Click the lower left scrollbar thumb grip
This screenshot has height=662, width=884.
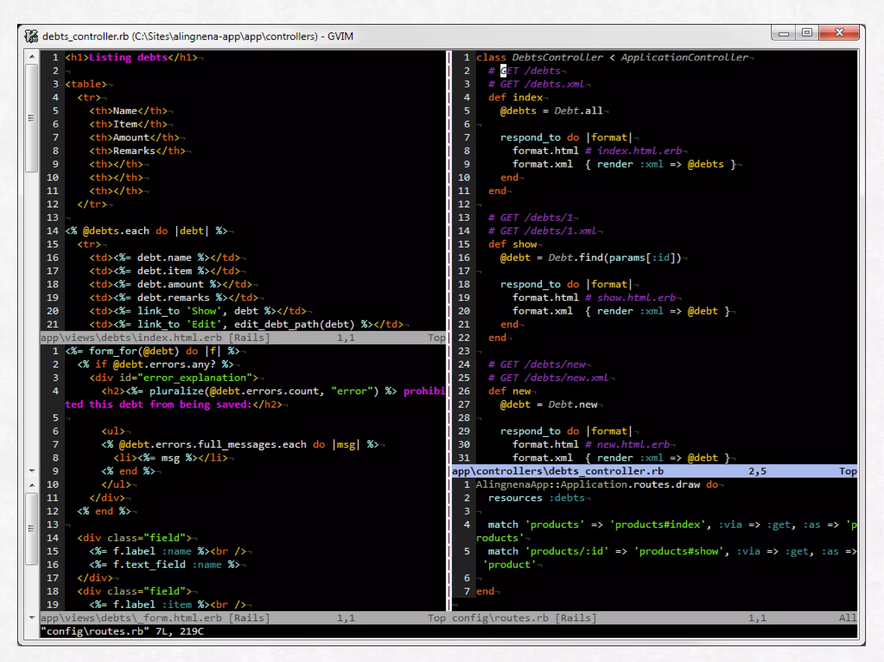[x=32, y=529]
